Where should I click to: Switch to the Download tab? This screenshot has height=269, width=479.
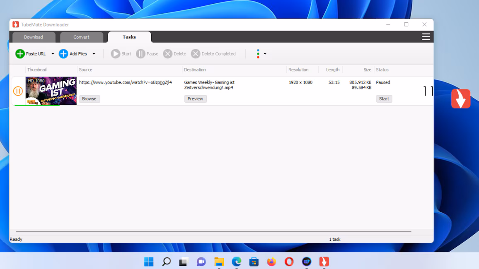[34, 37]
